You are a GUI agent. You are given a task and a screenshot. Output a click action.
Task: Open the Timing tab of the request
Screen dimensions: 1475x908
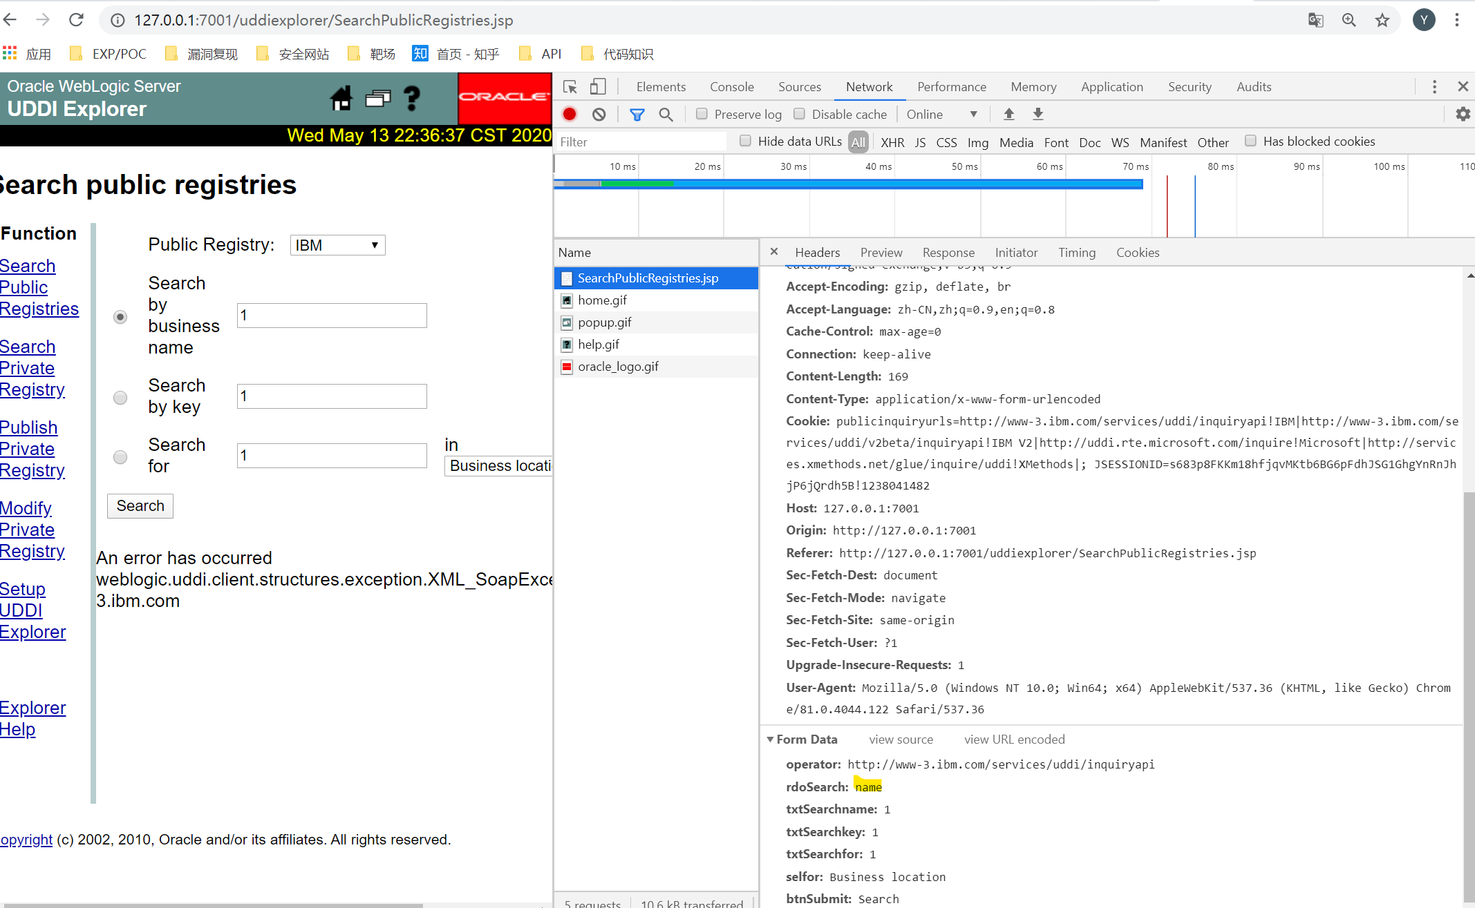coord(1077,253)
